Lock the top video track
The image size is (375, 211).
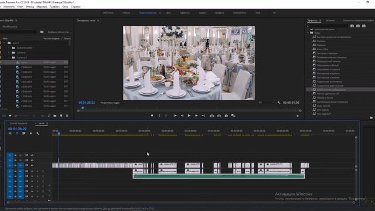pos(15,155)
